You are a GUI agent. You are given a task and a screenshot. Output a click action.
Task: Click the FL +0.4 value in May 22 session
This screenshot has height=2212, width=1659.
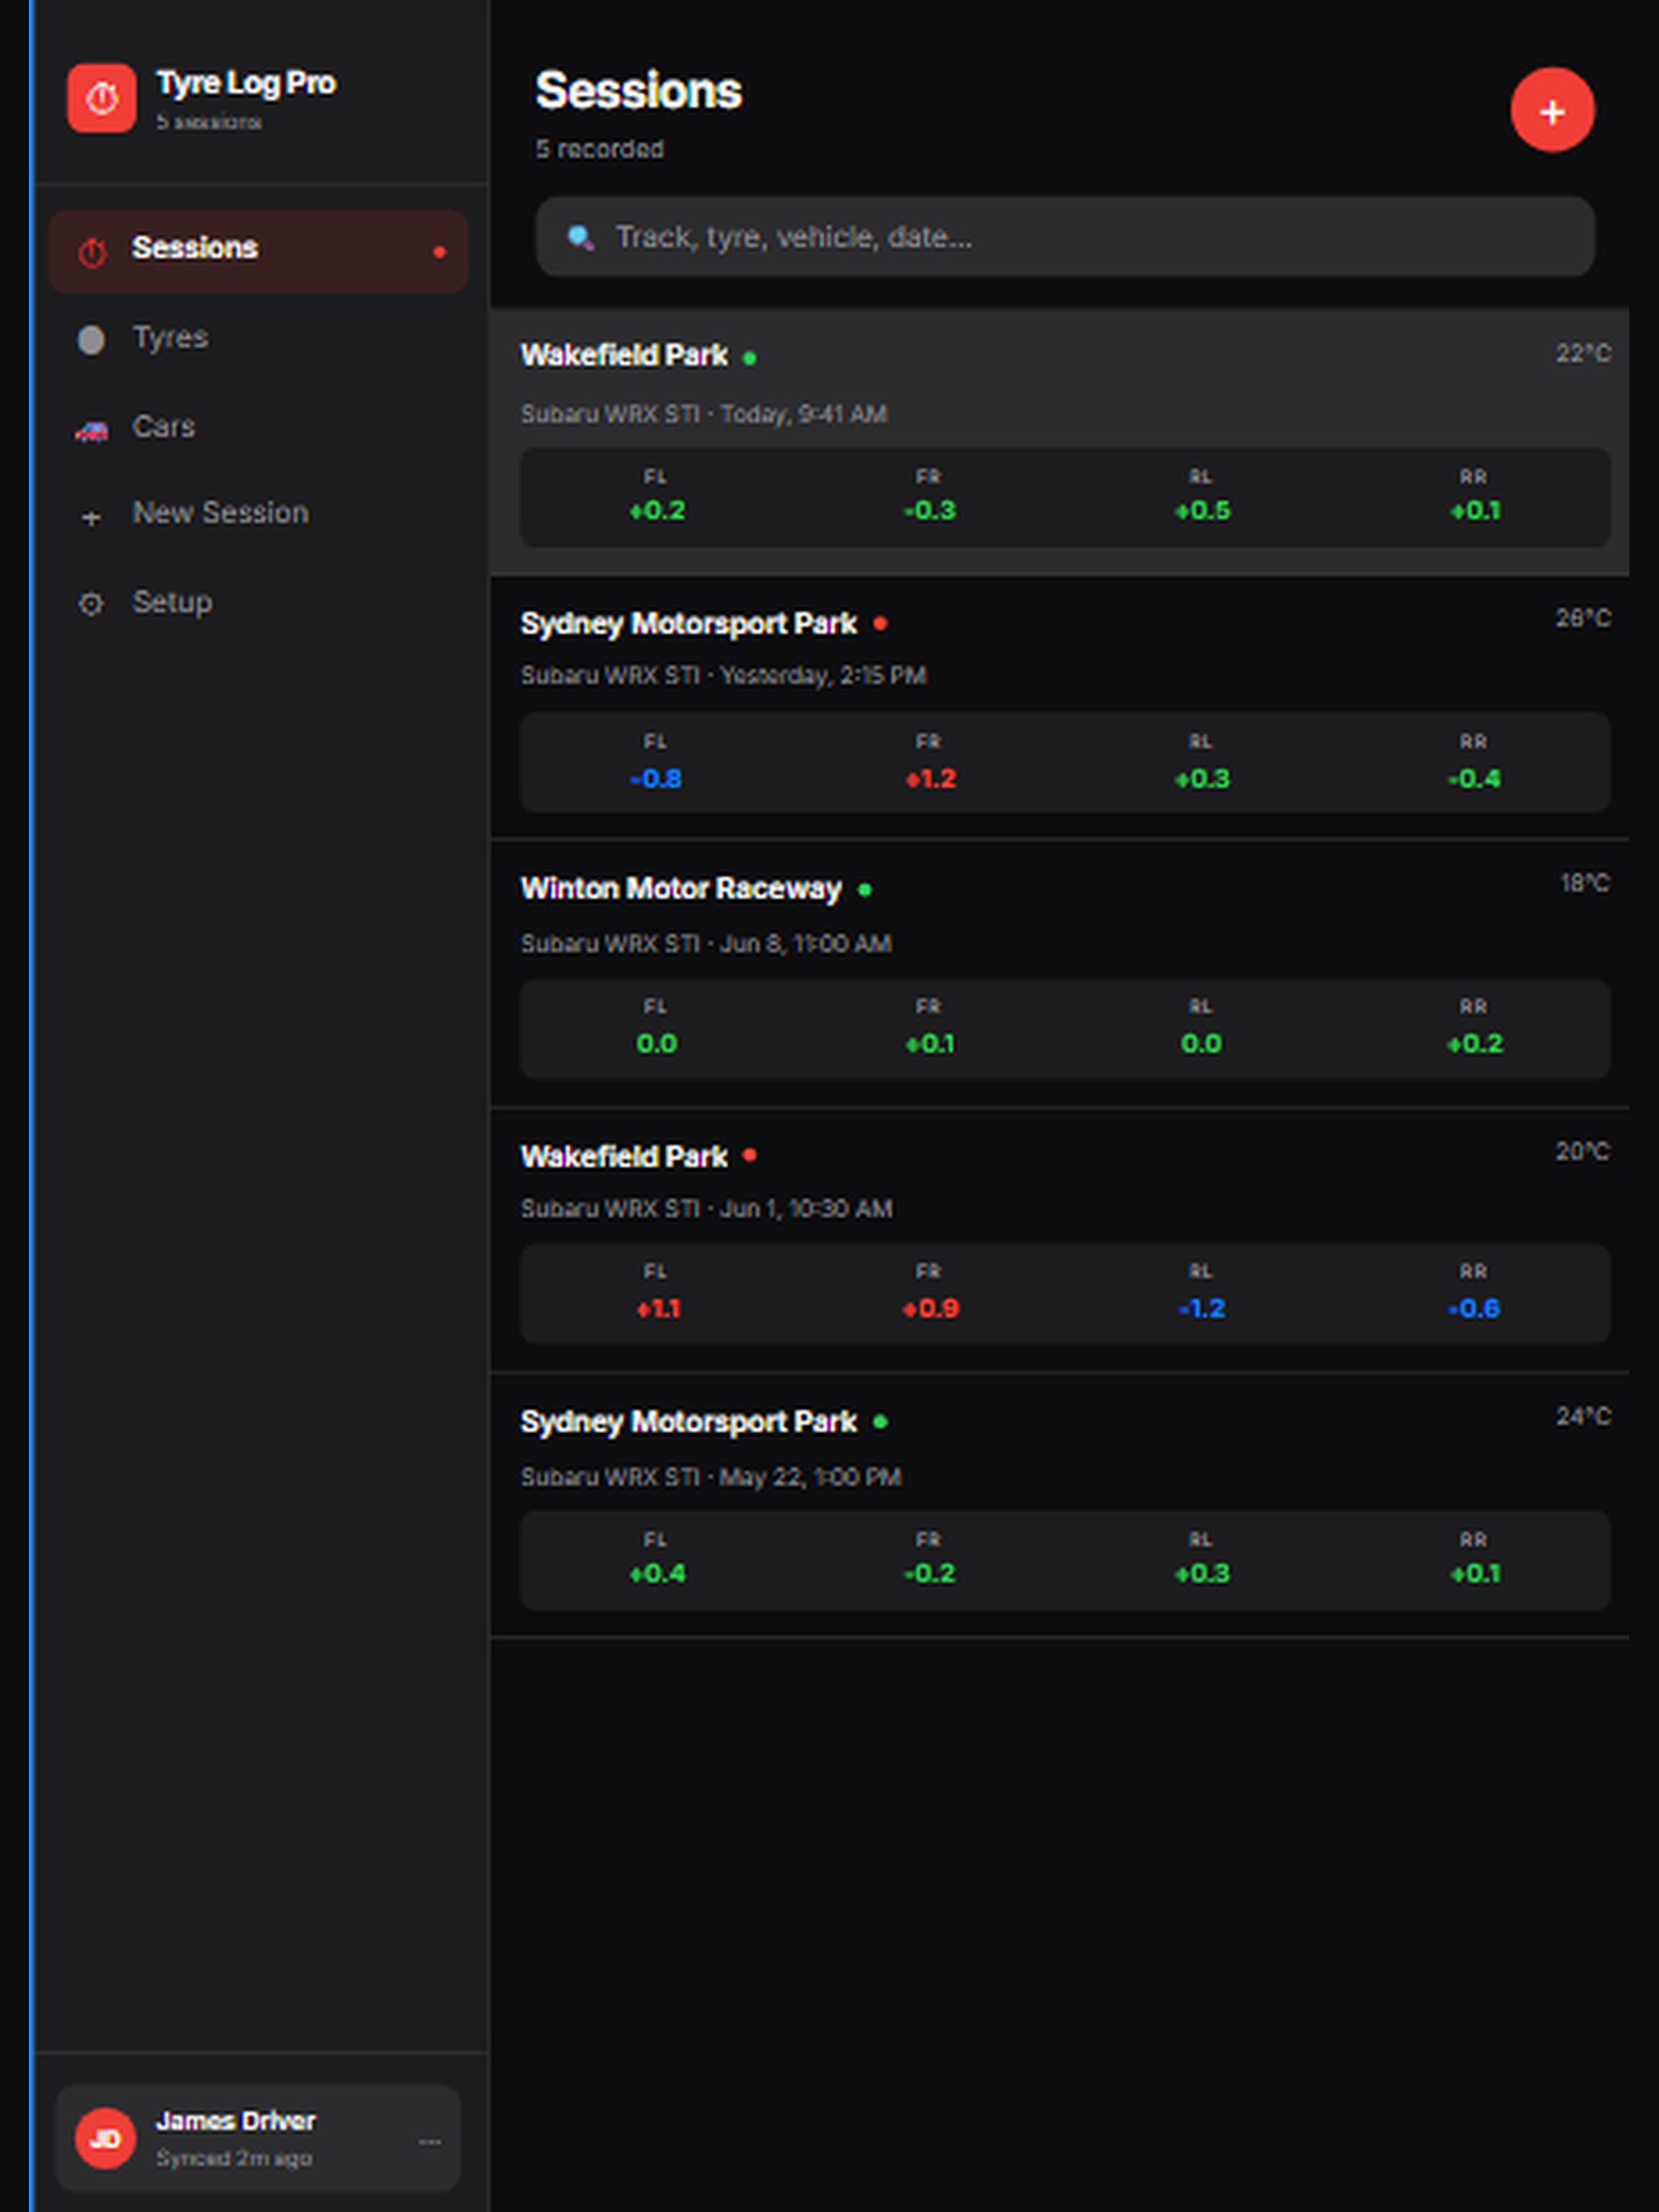pos(657,1574)
